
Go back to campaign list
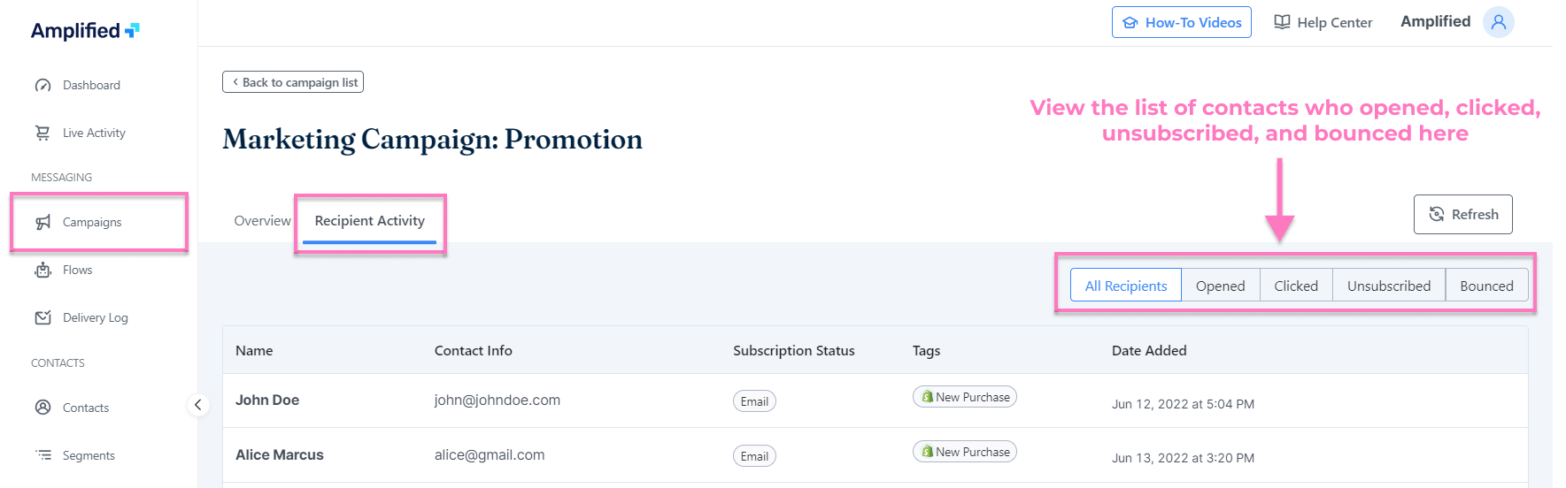point(293,82)
